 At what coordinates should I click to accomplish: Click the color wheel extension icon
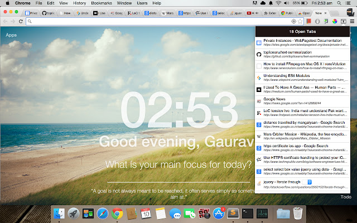click(334, 21)
